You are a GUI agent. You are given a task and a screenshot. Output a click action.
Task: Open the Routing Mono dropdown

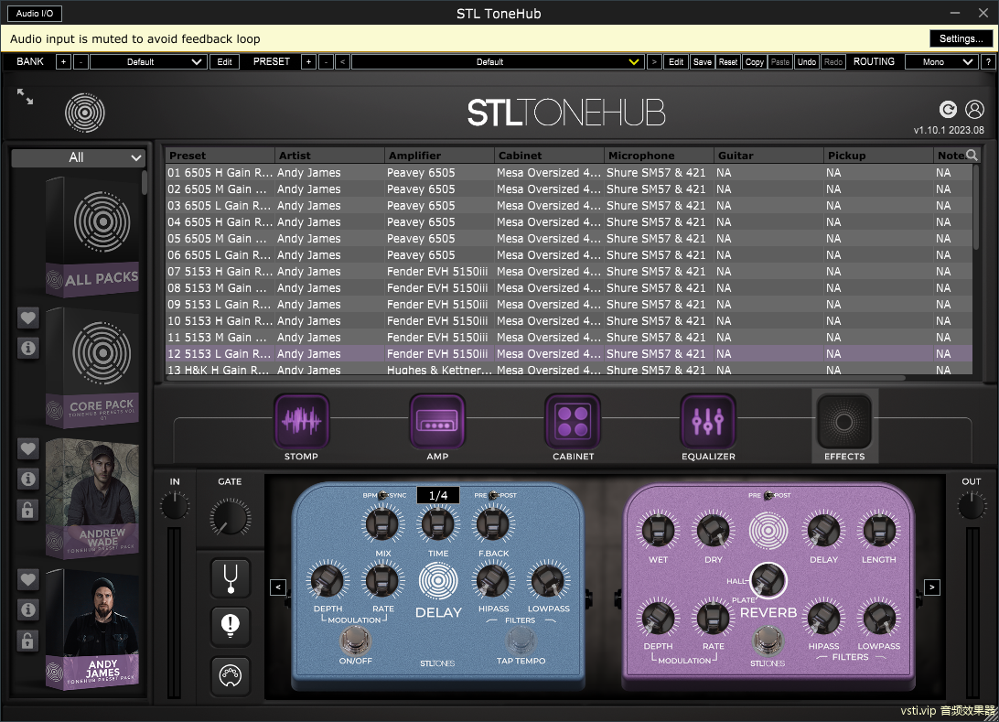[x=941, y=62]
